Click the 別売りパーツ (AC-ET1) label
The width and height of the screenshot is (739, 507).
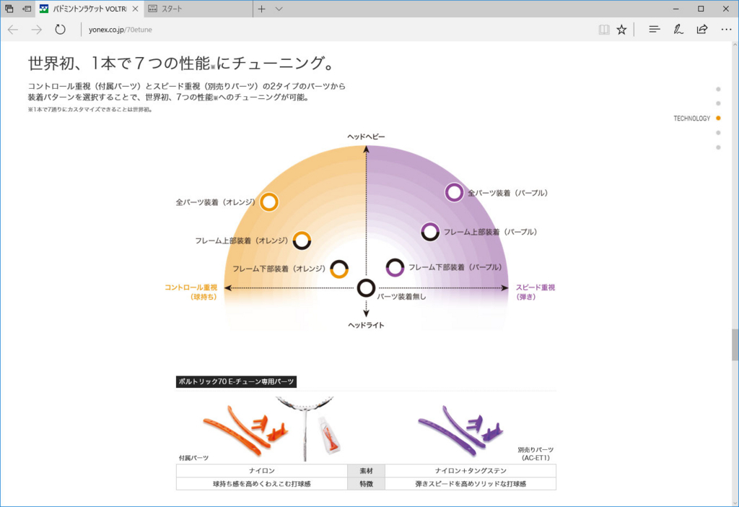pyautogui.click(x=535, y=454)
